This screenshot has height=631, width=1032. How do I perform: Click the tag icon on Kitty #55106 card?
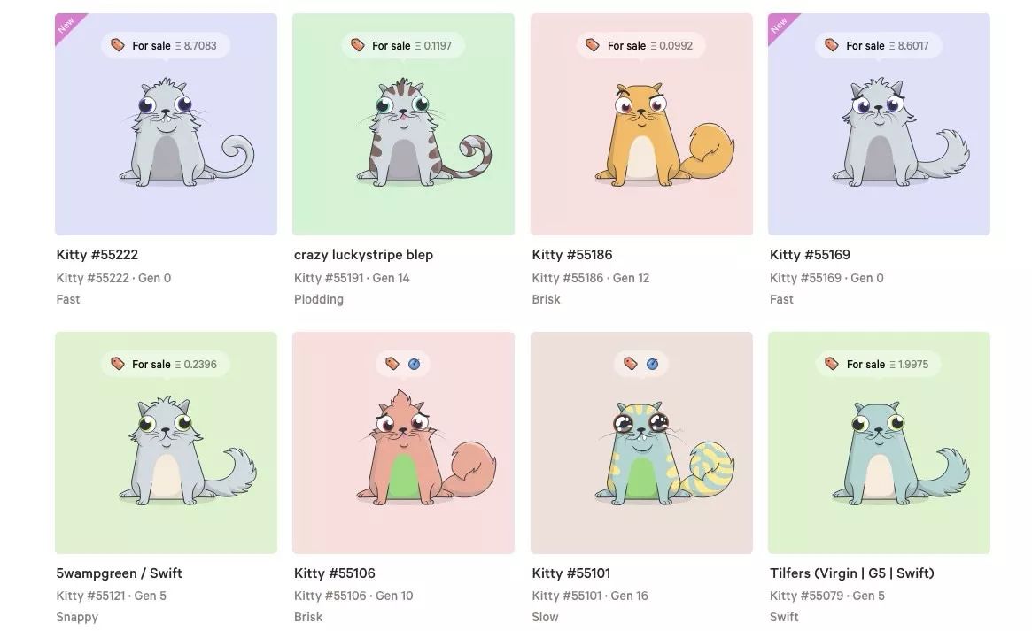(392, 364)
